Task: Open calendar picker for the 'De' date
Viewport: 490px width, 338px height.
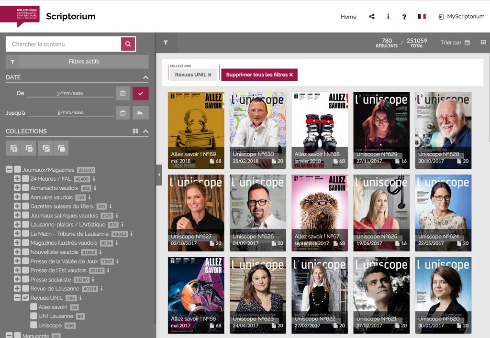Action: (x=123, y=93)
